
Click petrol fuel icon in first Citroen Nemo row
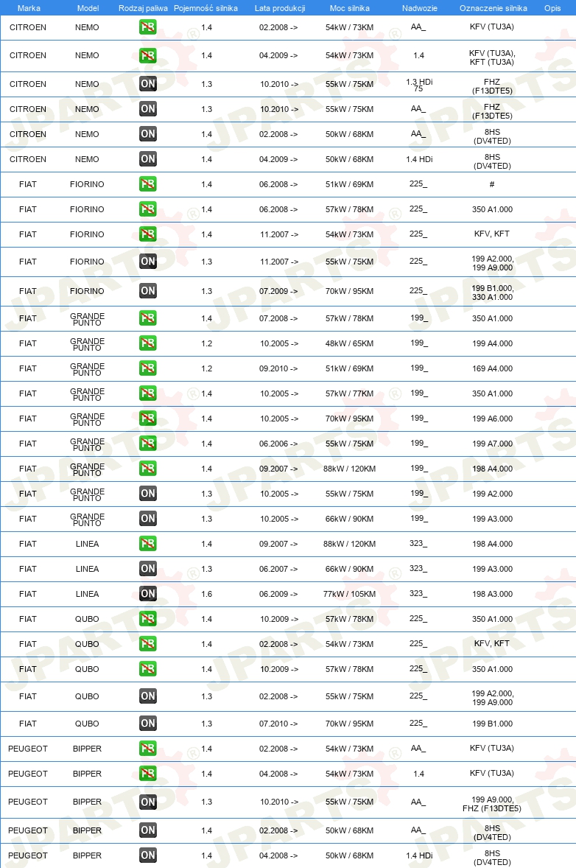pos(148,27)
